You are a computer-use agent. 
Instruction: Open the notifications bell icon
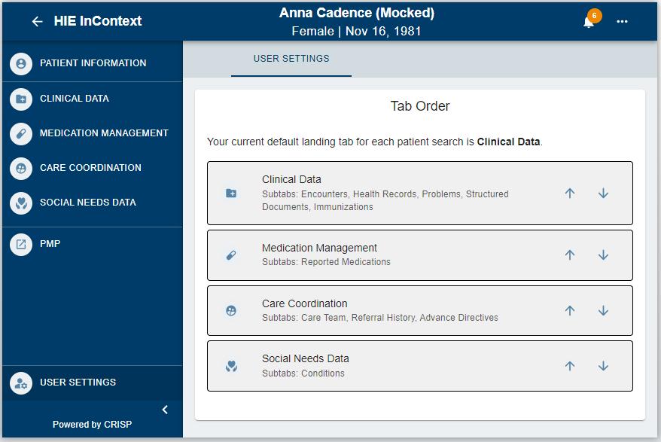click(589, 22)
